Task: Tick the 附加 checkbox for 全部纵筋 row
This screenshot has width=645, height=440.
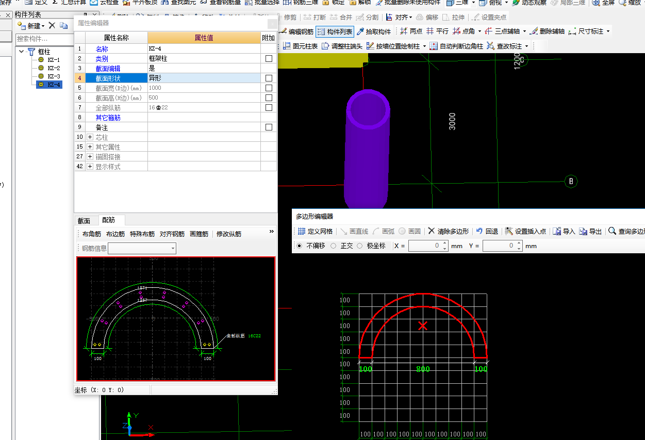Action: pyautogui.click(x=269, y=108)
